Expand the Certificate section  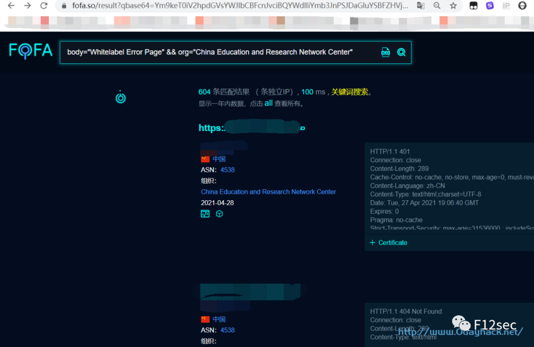click(x=389, y=243)
